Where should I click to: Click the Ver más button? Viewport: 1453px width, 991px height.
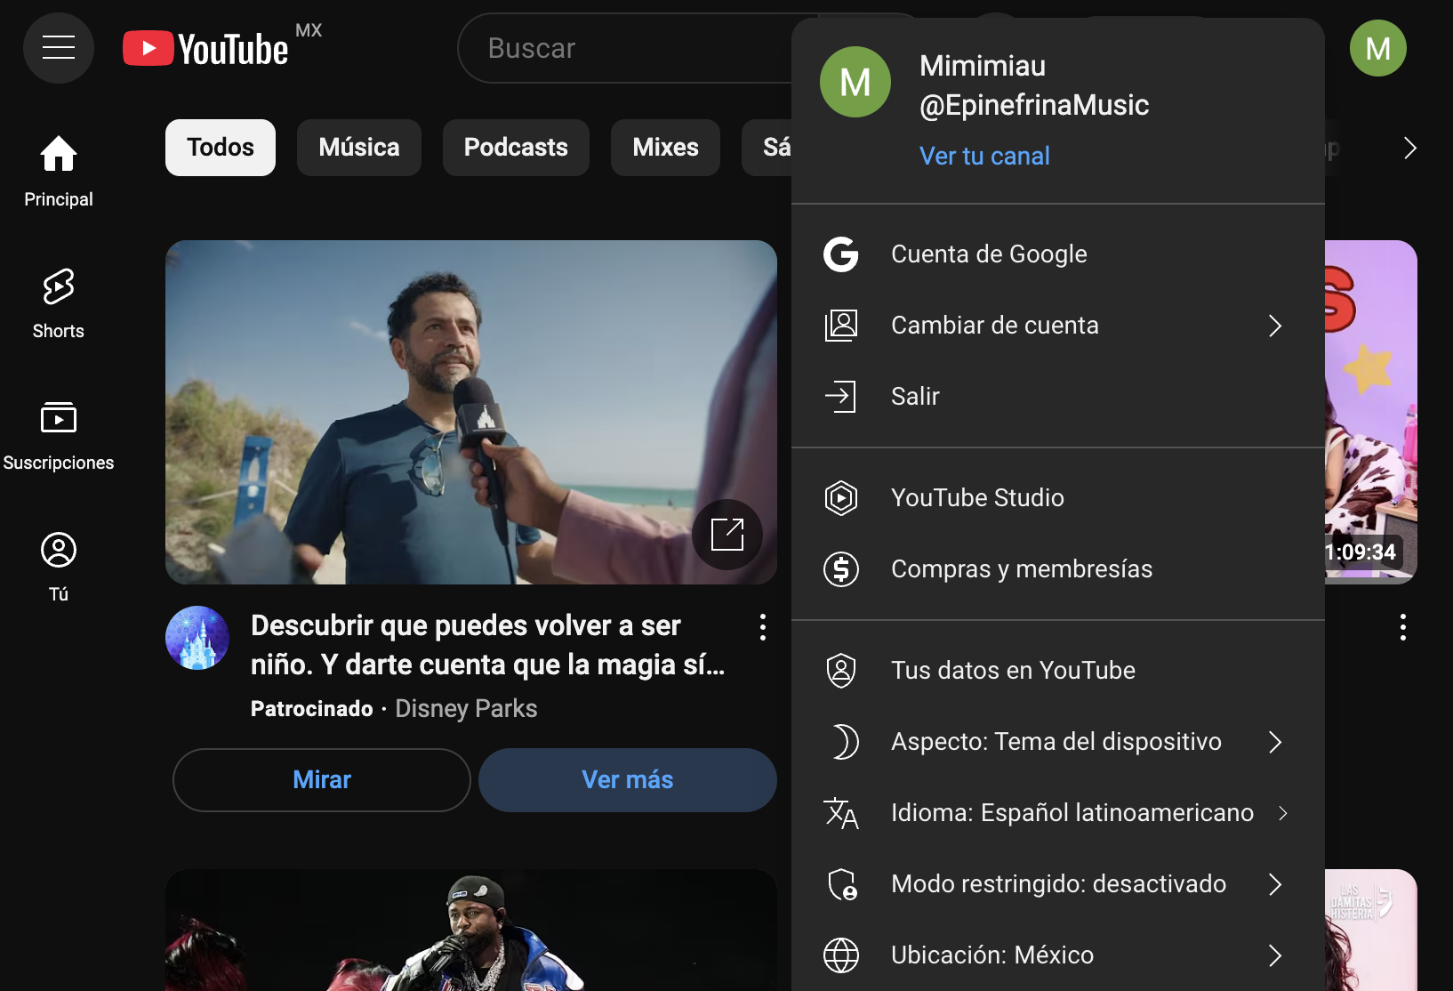[x=628, y=780]
